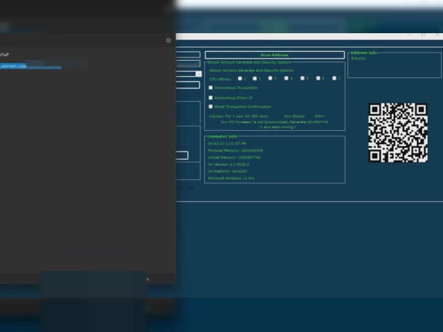Check CPU Affinity box 4
This screenshot has width=443, height=332.
click(286, 78)
